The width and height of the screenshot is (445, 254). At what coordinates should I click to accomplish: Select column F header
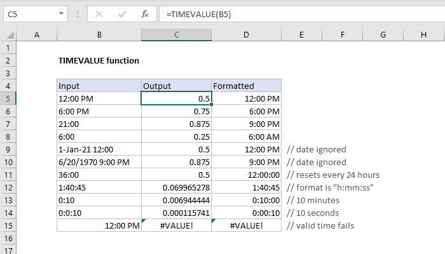point(342,35)
